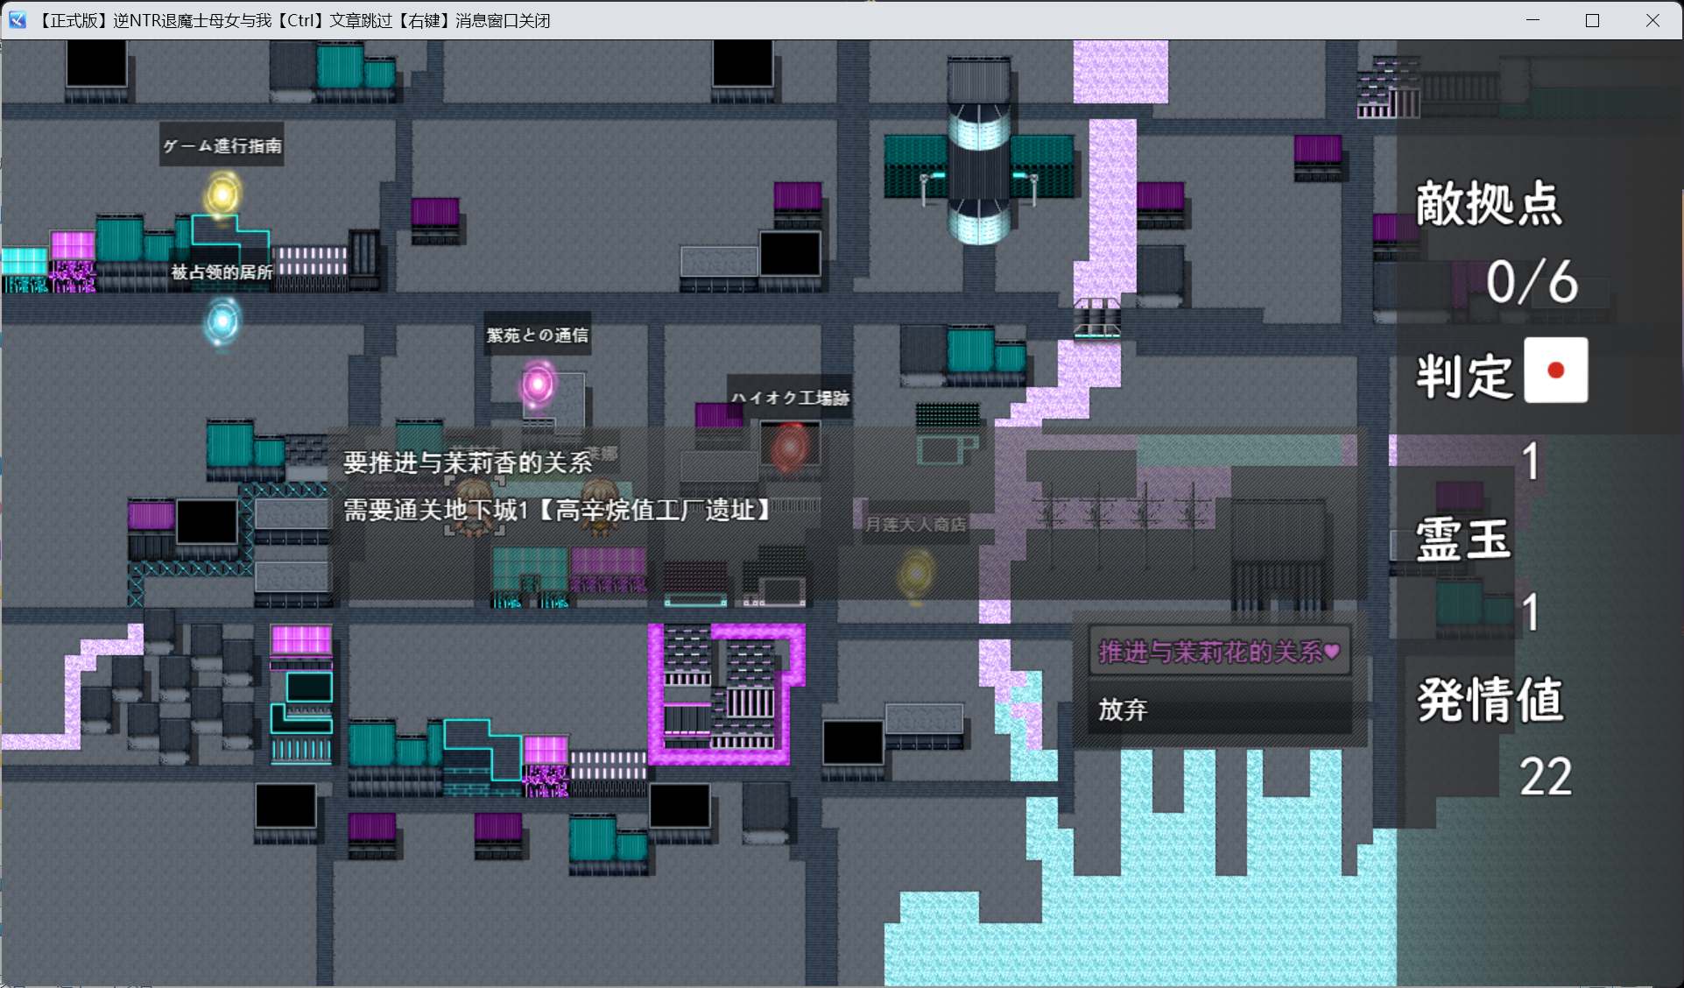Click the 紫苑との通信 label

tap(537, 335)
